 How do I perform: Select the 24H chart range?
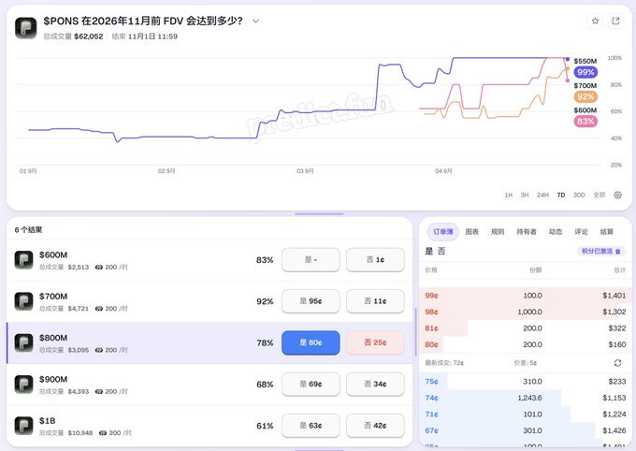(x=542, y=195)
